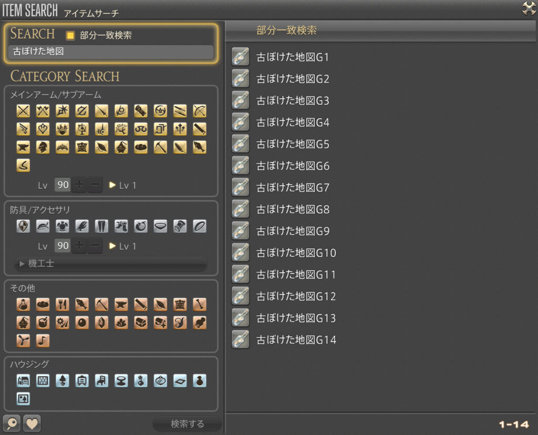Expand the 機工士 job selector dropdown
The image size is (538, 435).
(x=110, y=263)
